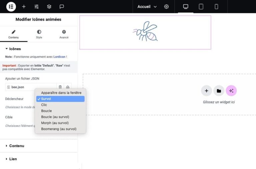Choose the Clic trigger option

coord(60,105)
